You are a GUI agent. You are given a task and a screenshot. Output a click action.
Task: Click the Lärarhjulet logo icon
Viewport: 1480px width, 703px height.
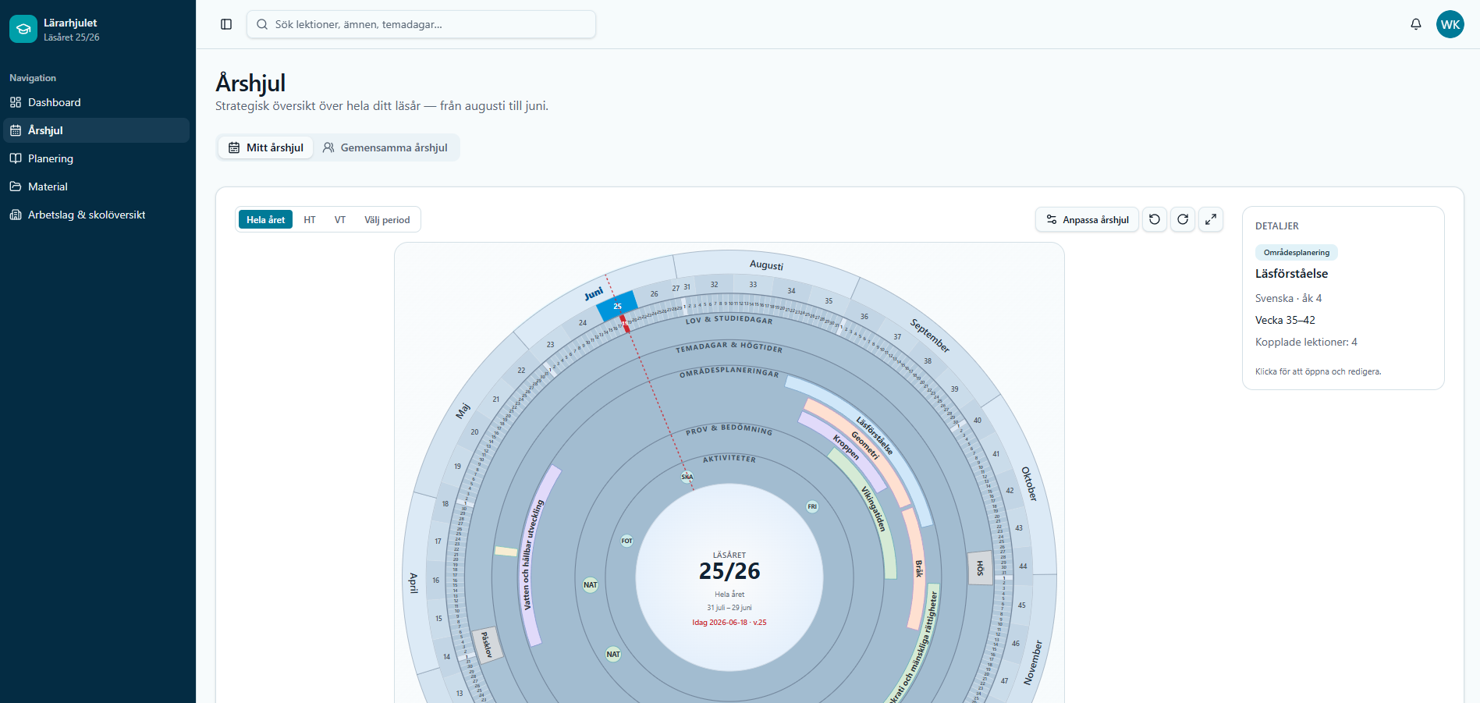(x=23, y=29)
